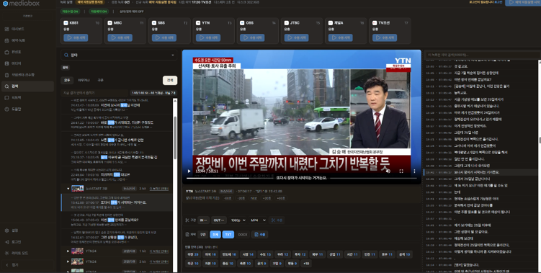
Task: Select the 검색 search sidebar item
Action: [27, 86]
